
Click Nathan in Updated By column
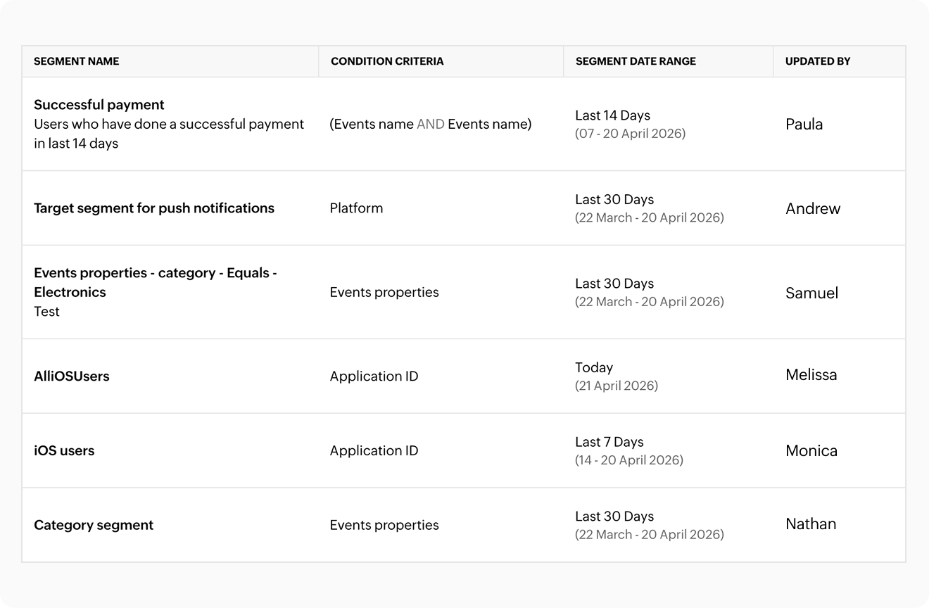point(811,524)
